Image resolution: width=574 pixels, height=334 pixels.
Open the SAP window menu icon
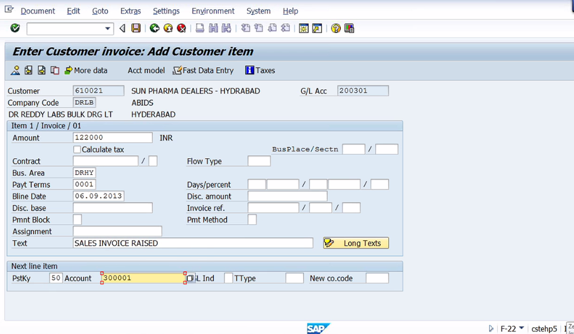[9, 10]
